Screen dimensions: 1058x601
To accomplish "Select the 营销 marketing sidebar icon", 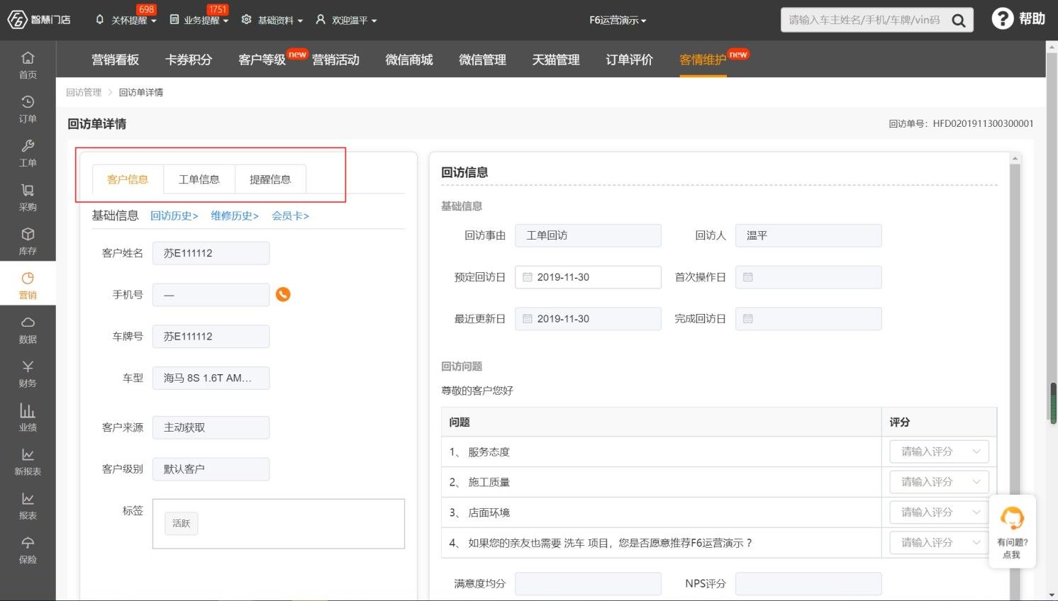I will click(28, 285).
